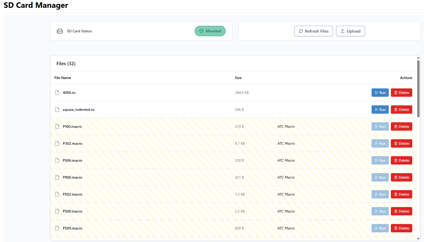Click the Mounted status badge

[210, 31]
